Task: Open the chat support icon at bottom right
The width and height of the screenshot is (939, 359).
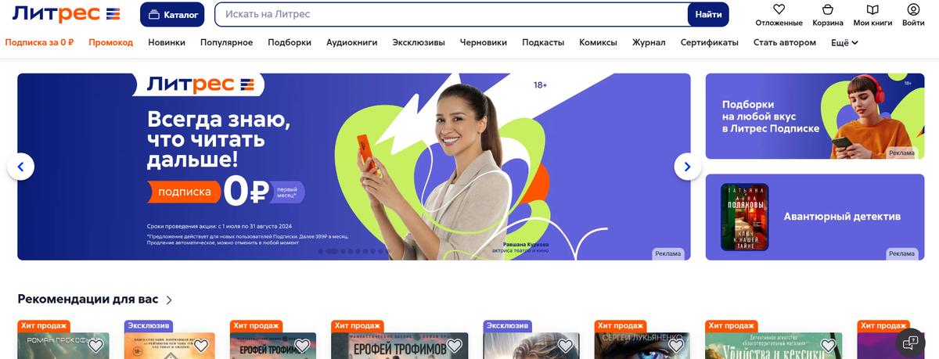Action: click(910, 342)
